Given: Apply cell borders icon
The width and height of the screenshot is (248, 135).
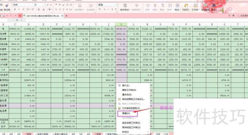Looking at the screenshot, I should click(28, 10).
